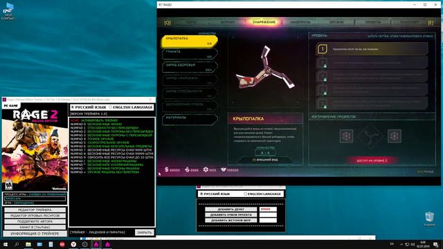
Task: Click the Добавить денег button
Action: coord(230,209)
